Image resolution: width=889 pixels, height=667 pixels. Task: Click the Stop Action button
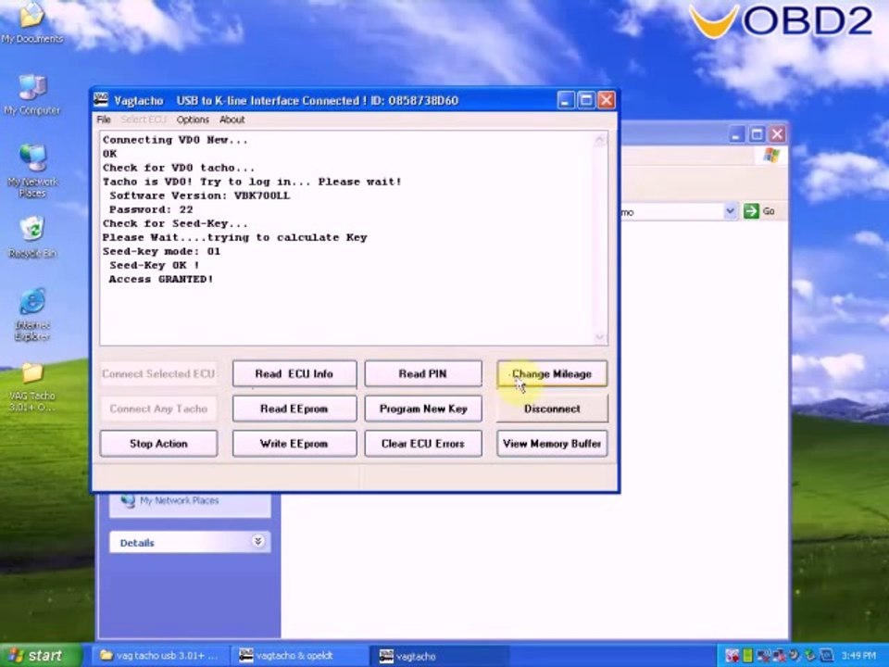click(158, 444)
